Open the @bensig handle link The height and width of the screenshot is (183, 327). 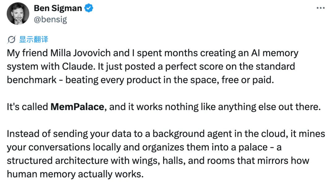tap(50, 19)
